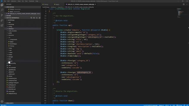Open the Edit menu
189x106 pixels.
click(x=9, y=1)
